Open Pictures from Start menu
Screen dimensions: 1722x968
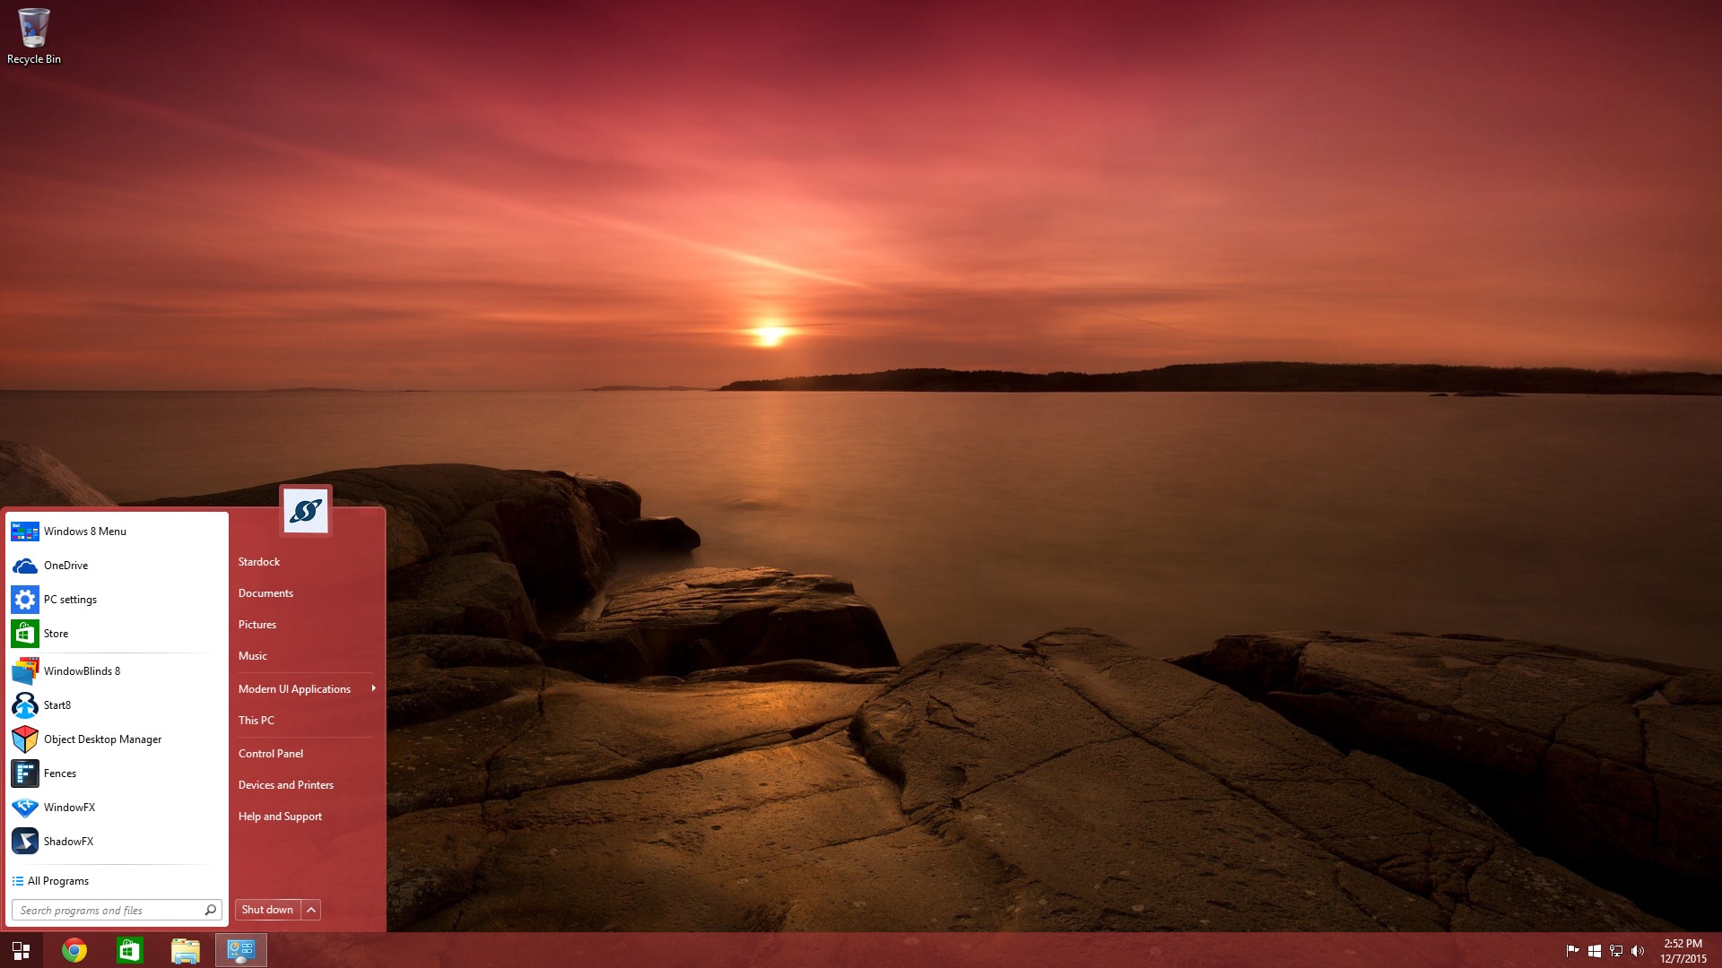click(257, 625)
